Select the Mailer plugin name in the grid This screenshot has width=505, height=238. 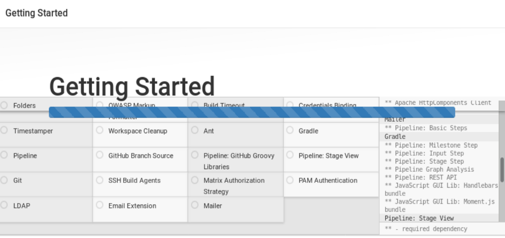(212, 206)
